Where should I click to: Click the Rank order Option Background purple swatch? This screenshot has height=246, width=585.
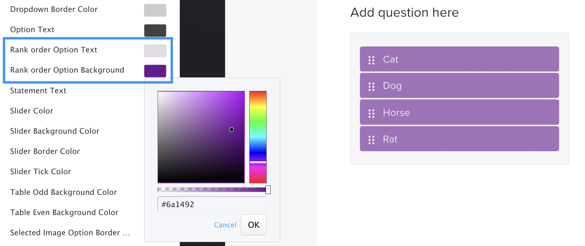(x=155, y=71)
